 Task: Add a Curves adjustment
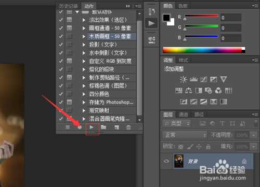coord(203,79)
